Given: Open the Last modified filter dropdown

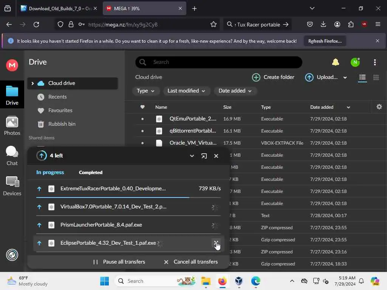Looking at the screenshot, I should tap(186, 91).
